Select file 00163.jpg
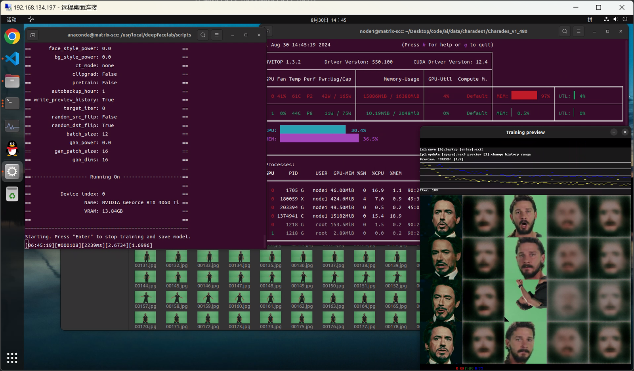Image resolution: width=634 pixels, height=371 pixels. 333,300
